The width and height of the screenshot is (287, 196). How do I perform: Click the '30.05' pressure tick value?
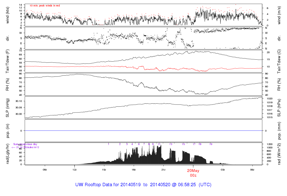(19, 108)
